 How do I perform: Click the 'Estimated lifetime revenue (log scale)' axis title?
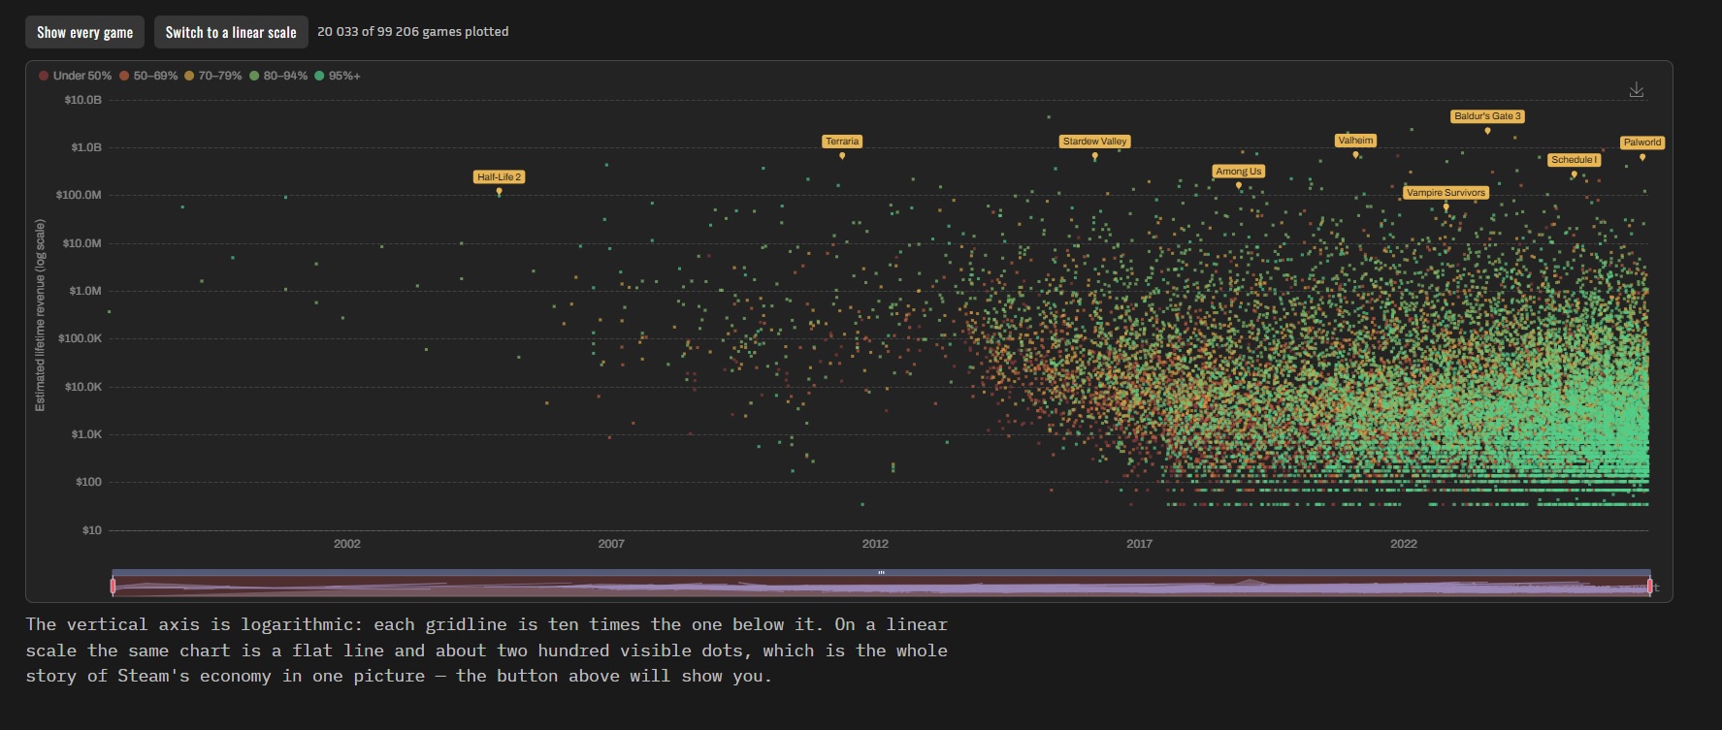pyautogui.click(x=40, y=315)
